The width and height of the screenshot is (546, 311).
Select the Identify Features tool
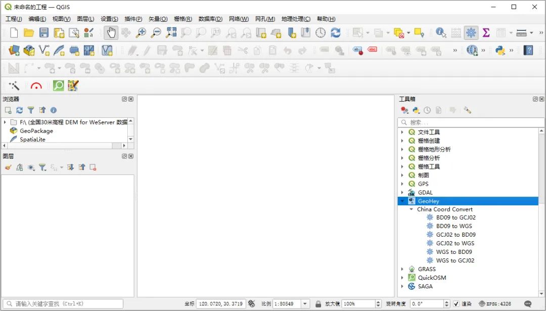[441, 33]
